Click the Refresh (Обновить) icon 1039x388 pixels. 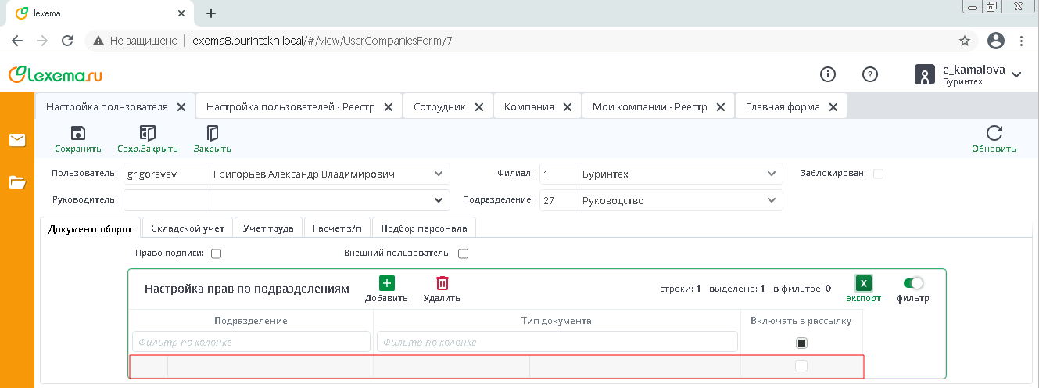point(994,133)
